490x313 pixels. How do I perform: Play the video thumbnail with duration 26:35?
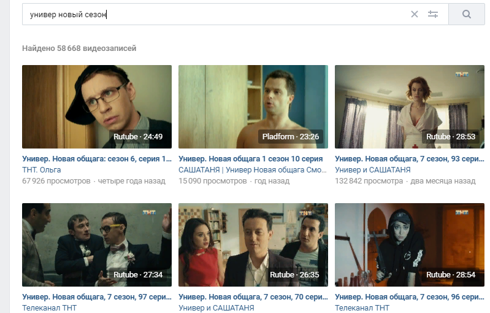(253, 245)
